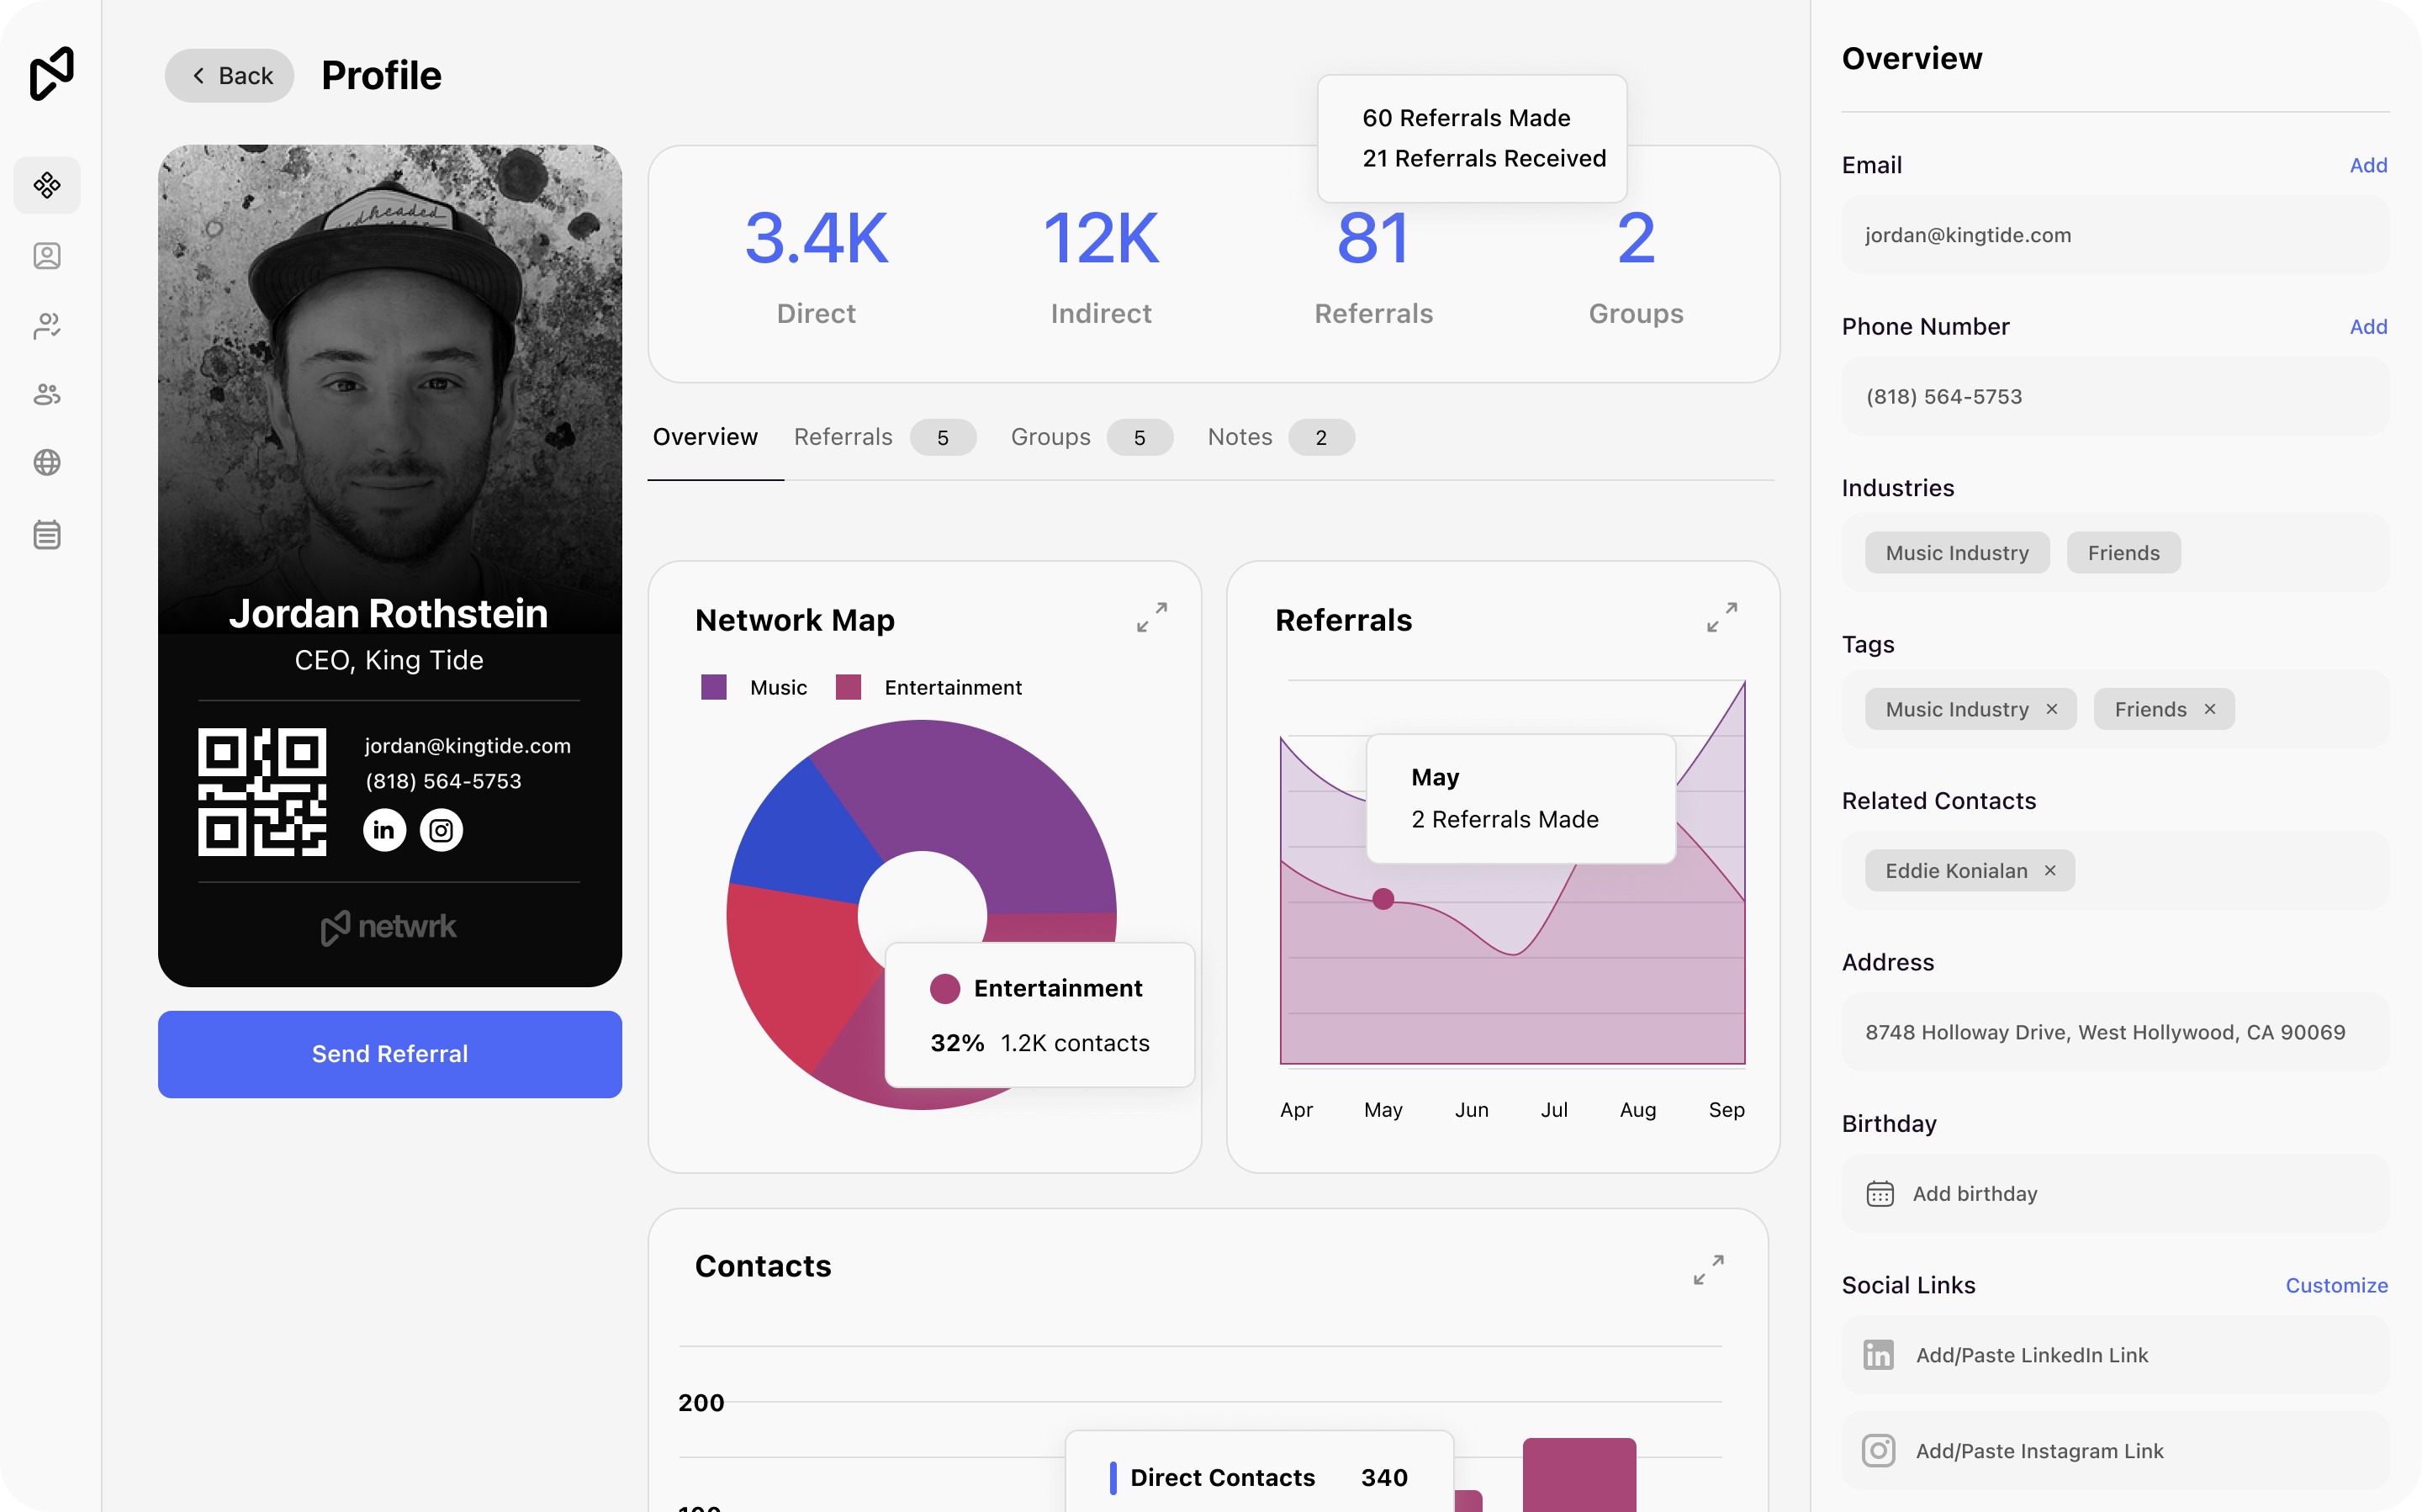The image size is (2422, 1512).
Task: Open the globe network icon in sidebar
Action: pos(47,462)
